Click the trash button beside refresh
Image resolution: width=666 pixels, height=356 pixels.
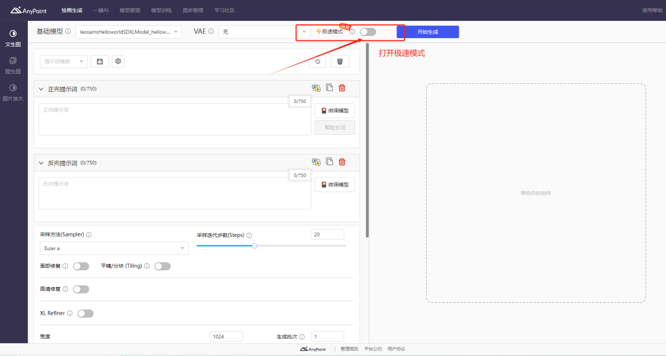(x=340, y=62)
